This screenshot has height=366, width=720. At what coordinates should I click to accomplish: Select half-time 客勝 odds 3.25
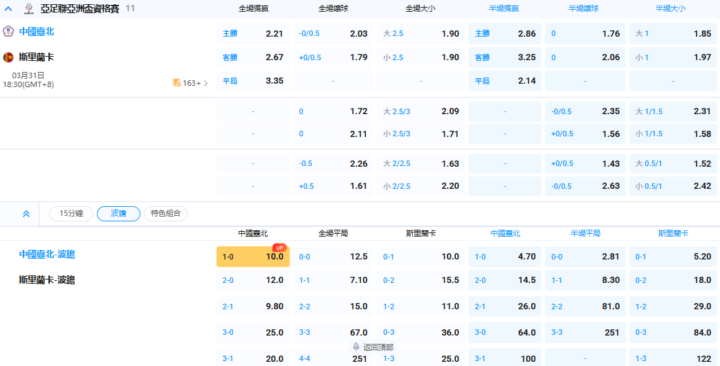tap(505, 57)
